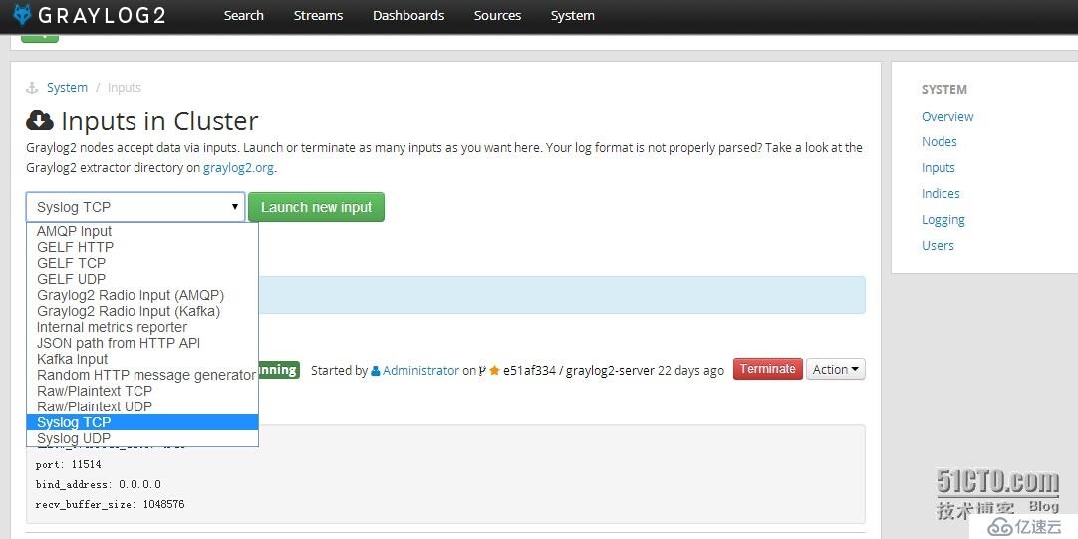Viewport: 1078px width, 539px height.
Task: Open the Search menu
Action: pyautogui.click(x=243, y=15)
